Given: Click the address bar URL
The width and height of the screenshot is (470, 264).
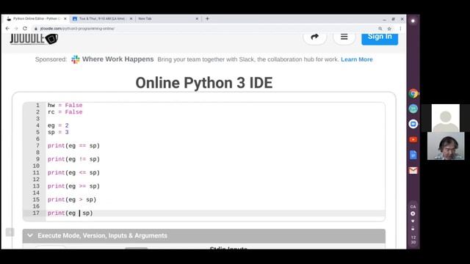Looking at the screenshot, I should [x=77, y=29].
